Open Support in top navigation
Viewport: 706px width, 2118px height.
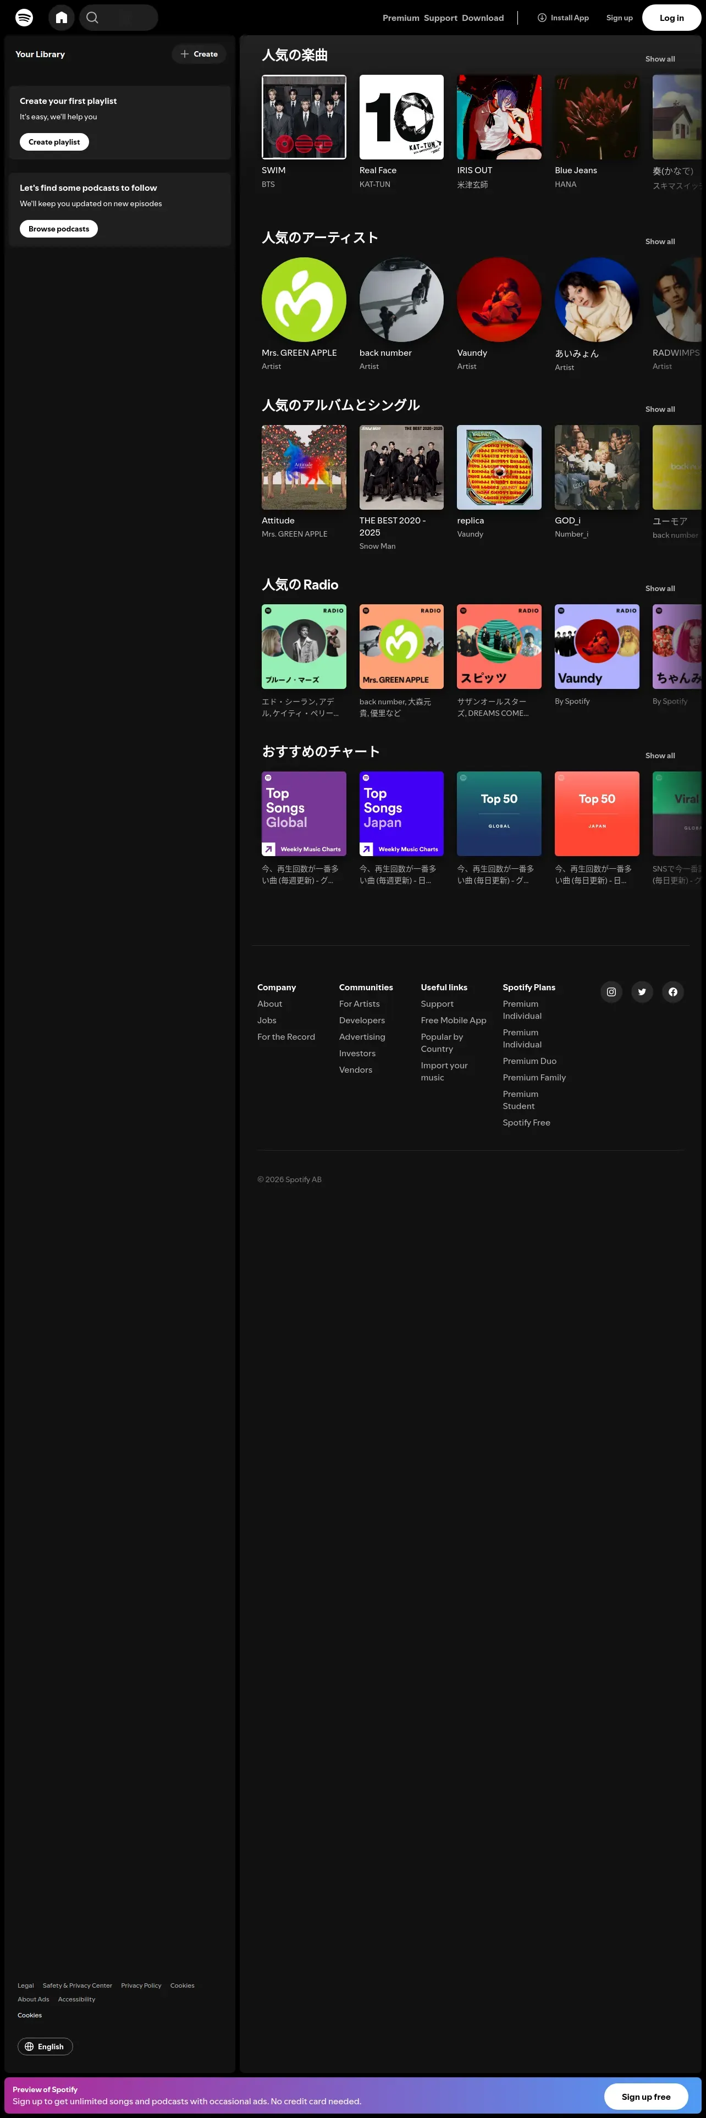(x=440, y=18)
